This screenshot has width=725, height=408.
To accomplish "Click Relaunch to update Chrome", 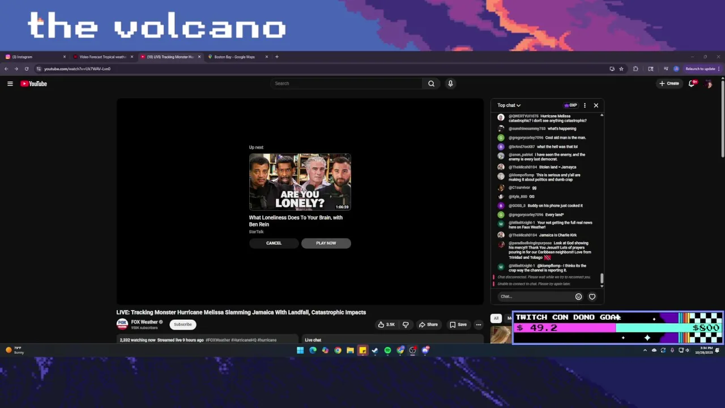I will coord(702,69).
